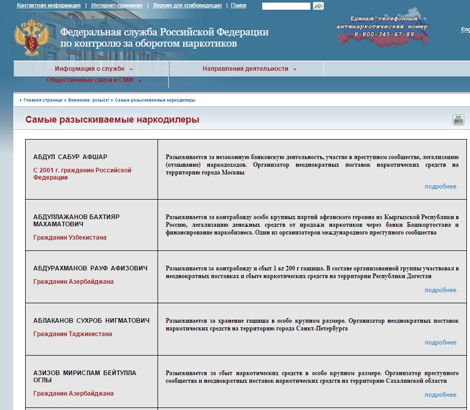The height and width of the screenshot is (410, 470).
Task: Click Гражданин Азербайджана under Абдурахманов Рауф Афизович
Action: coord(73,281)
